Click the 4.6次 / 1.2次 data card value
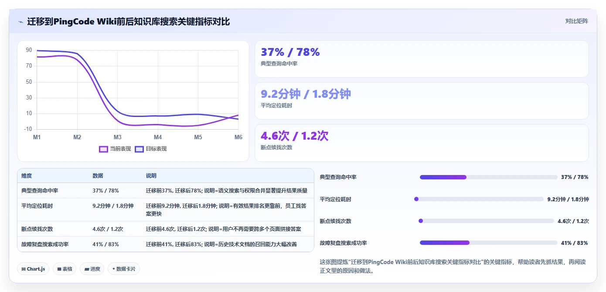The width and height of the screenshot is (606, 292). (294, 136)
